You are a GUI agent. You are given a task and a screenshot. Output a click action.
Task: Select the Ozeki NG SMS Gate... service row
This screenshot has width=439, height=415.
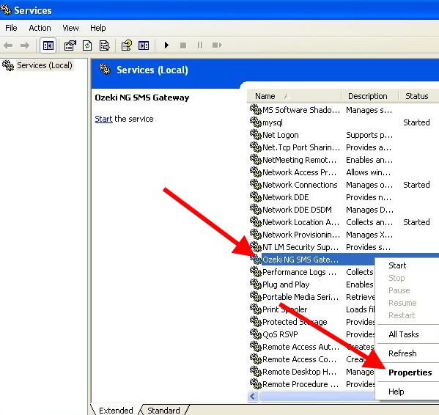(300, 260)
